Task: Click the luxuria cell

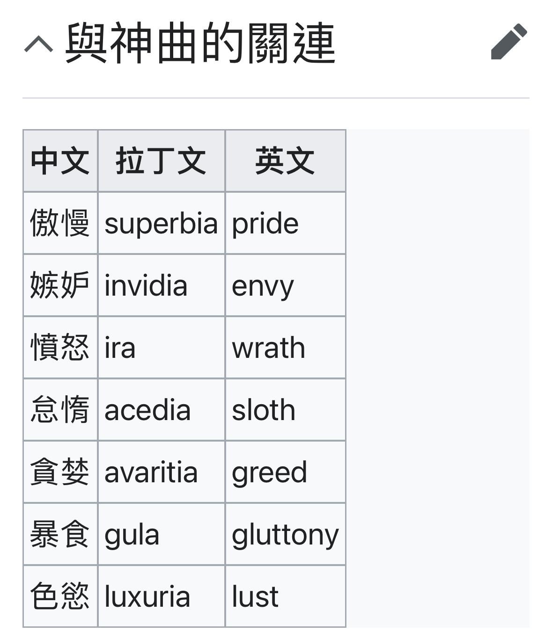Action: coord(162,596)
